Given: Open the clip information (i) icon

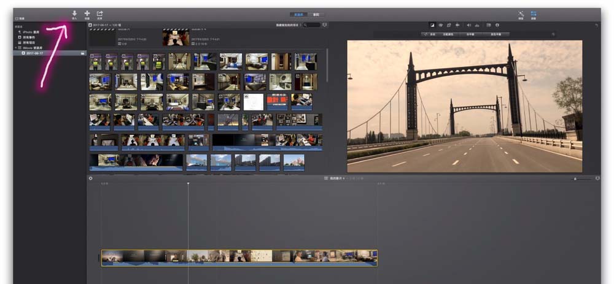Looking at the screenshot, I should click(497, 25).
